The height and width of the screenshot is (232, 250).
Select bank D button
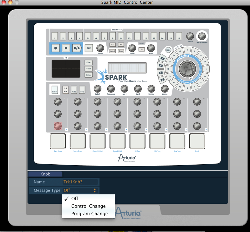[x=162, y=80]
